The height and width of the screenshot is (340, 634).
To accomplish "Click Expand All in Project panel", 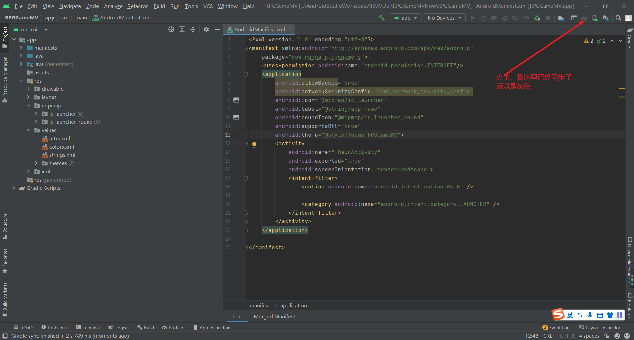I will (x=182, y=29).
